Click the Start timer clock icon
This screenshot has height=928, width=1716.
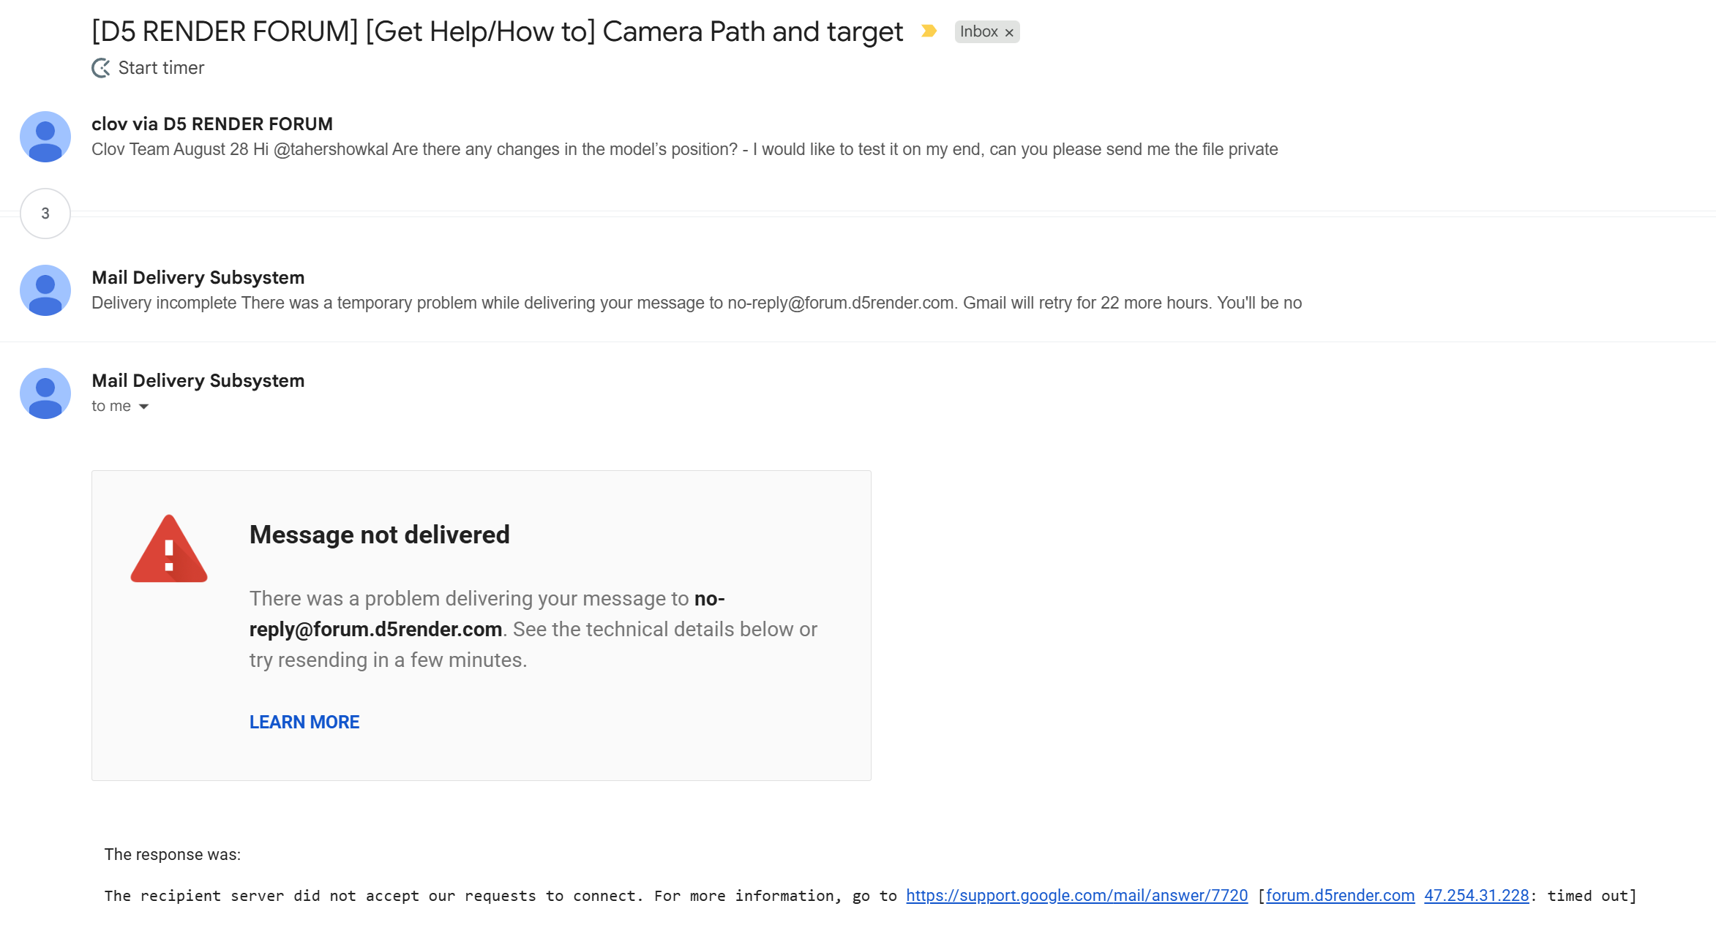pyautogui.click(x=101, y=68)
